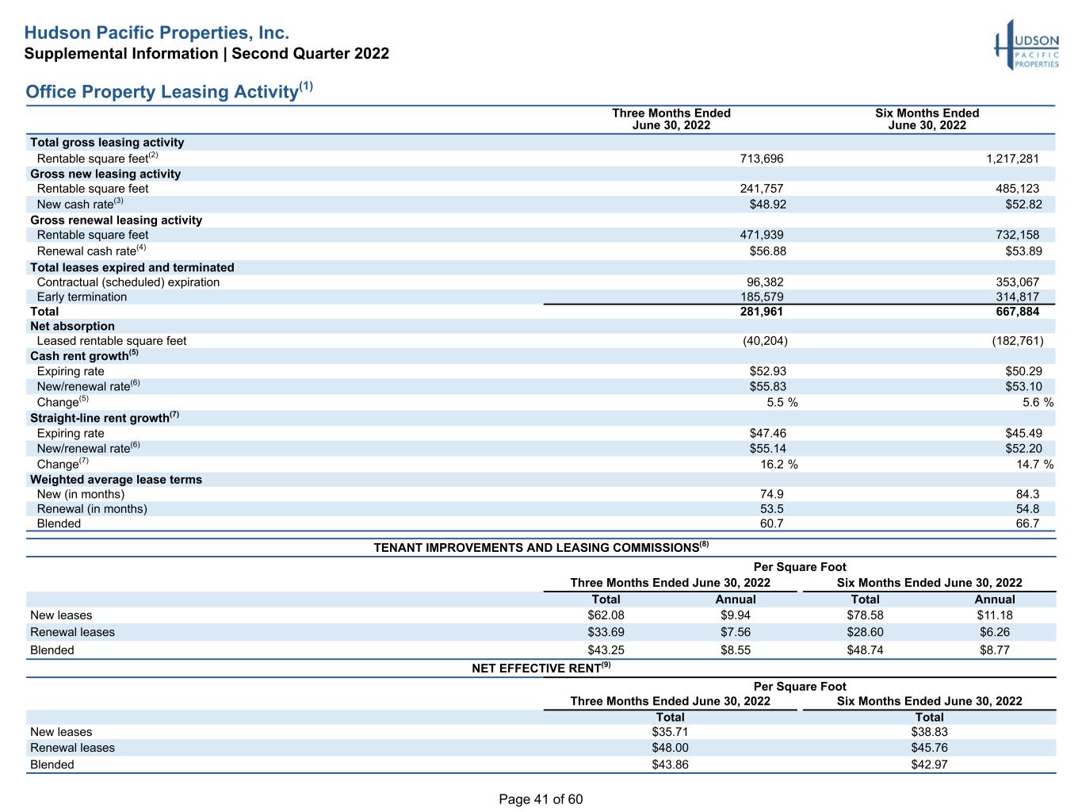Click the Hudson Pacific Properties logo

[x=1027, y=45]
